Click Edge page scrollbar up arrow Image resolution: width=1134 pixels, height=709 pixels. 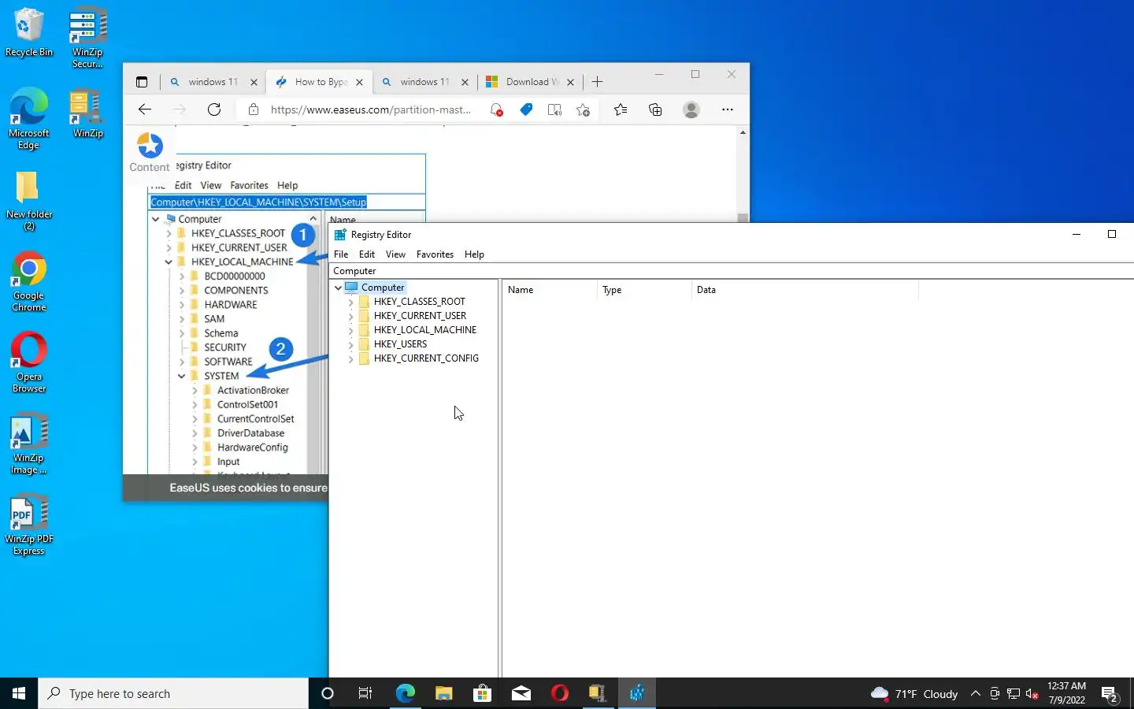coord(743,132)
